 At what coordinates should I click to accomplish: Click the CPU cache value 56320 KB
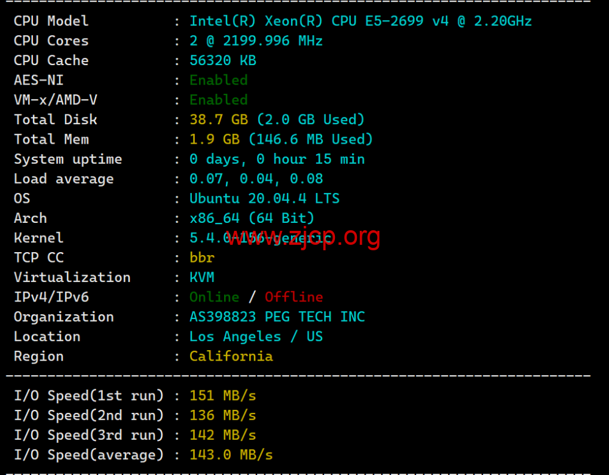222,60
